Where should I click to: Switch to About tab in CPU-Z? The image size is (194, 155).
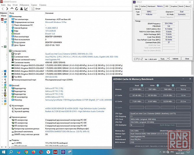click(188, 6)
